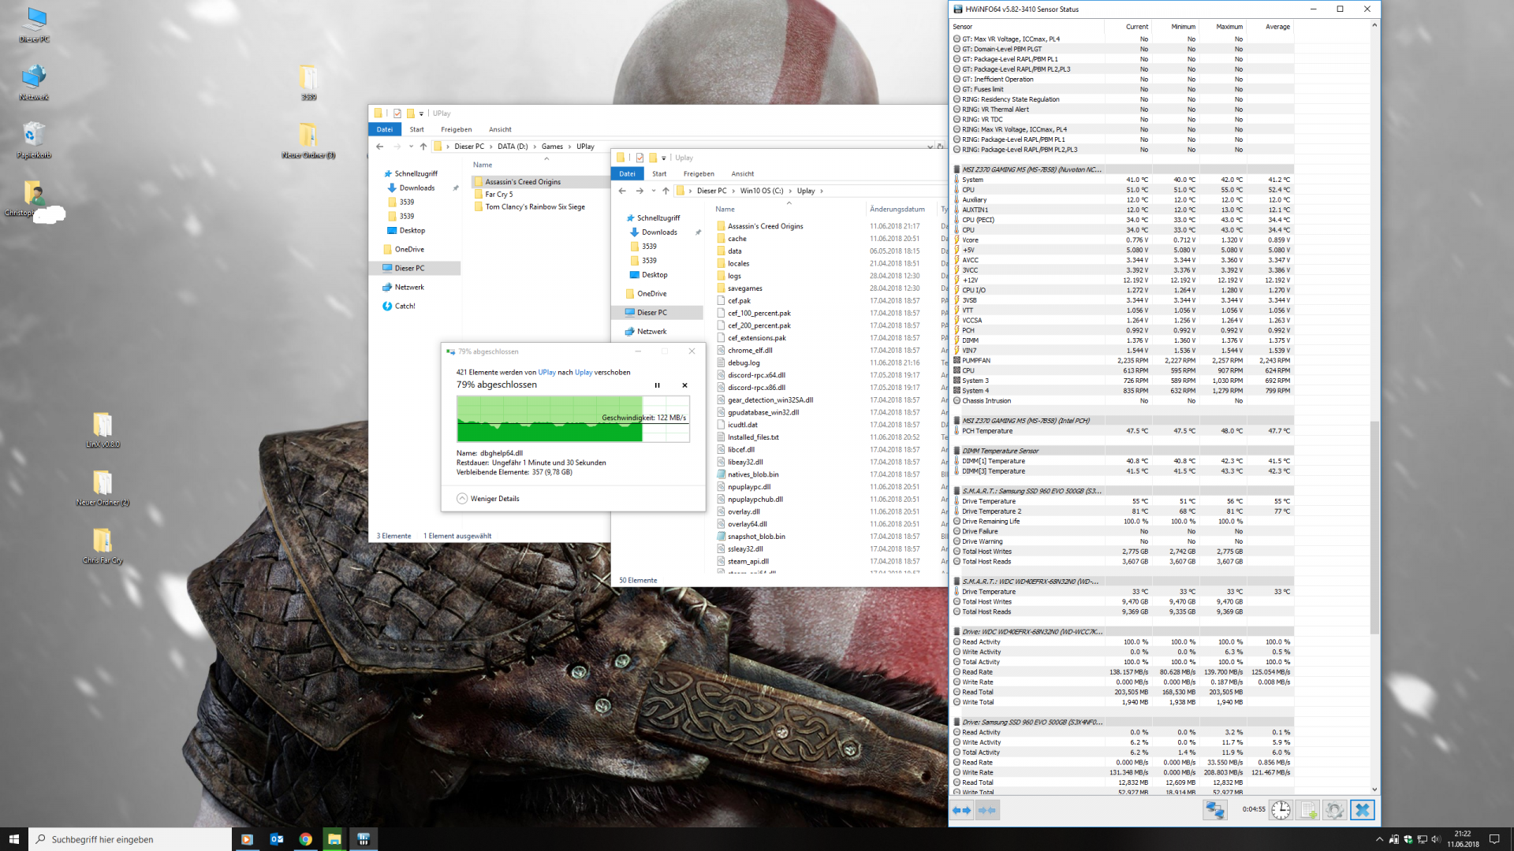Image resolution: width=1514 pixels, height=851 pixels.
Task: Open HWiNFO sensor settings gear icon
Action: point(1334,810)
